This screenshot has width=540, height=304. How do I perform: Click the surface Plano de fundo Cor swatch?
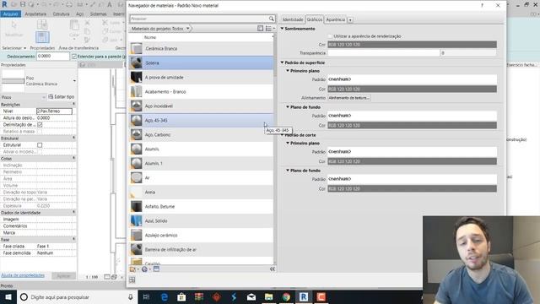(x=413, y=126)
